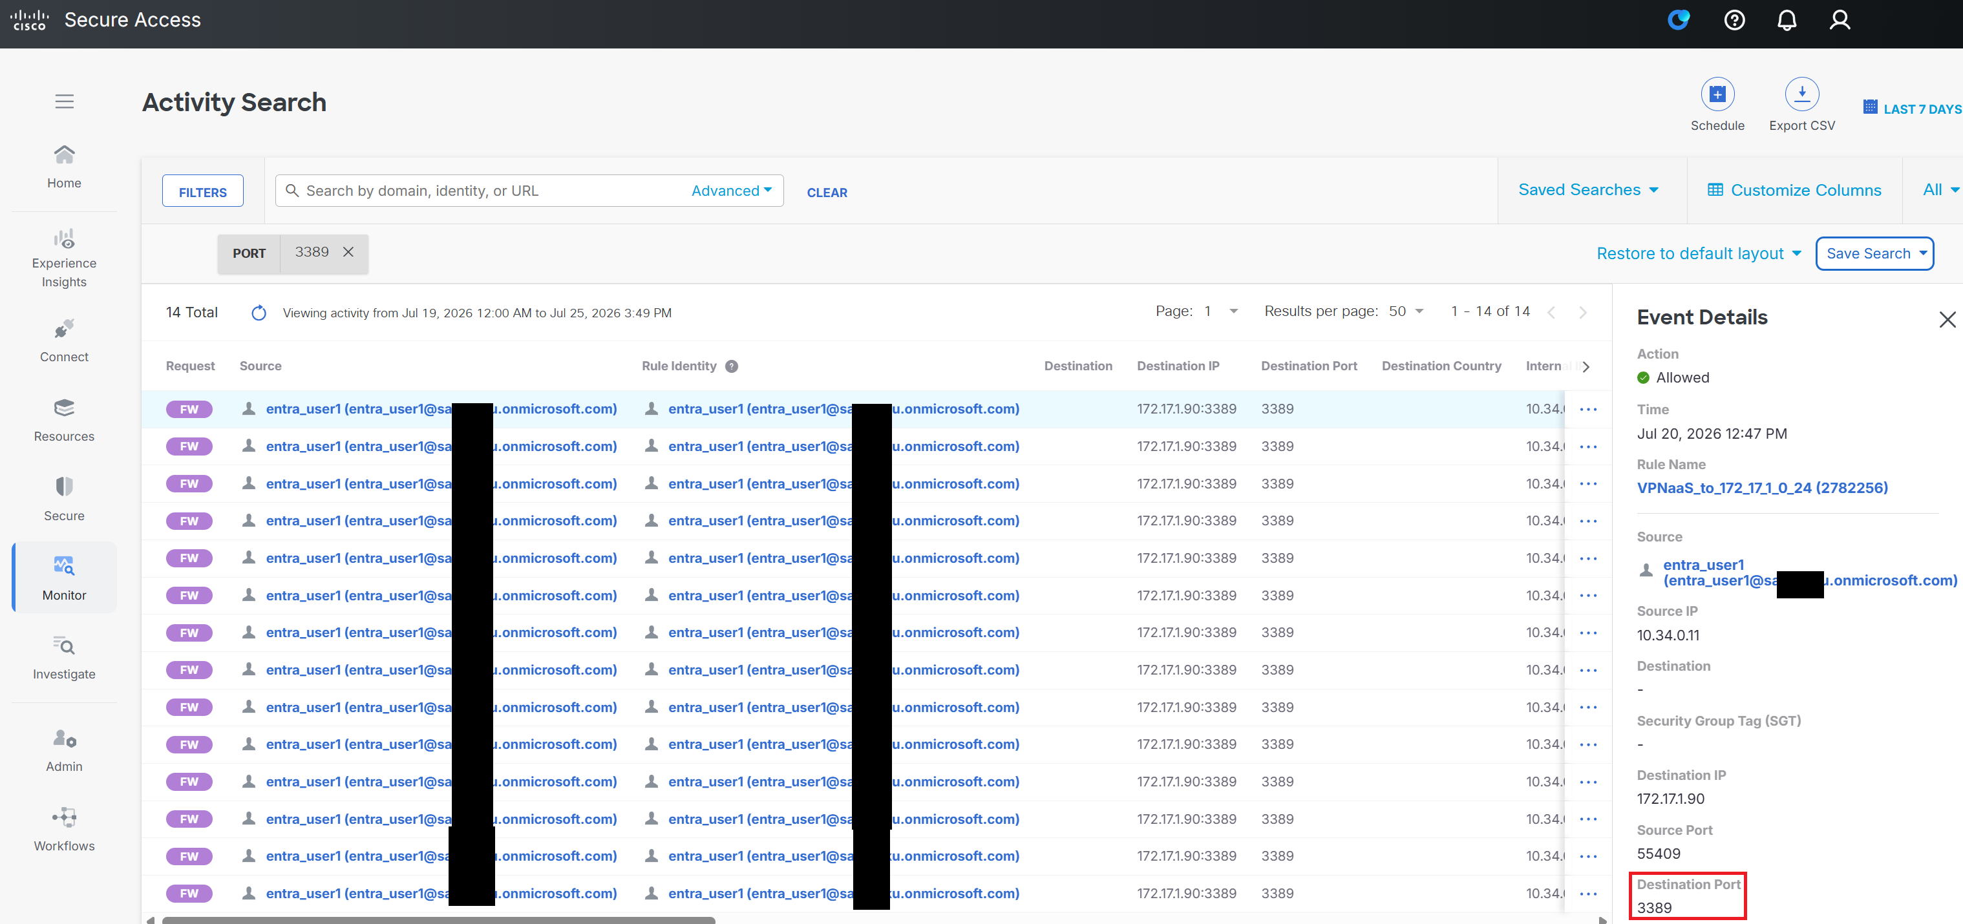Open the Saved Searches dropdown

point(1588,190)
